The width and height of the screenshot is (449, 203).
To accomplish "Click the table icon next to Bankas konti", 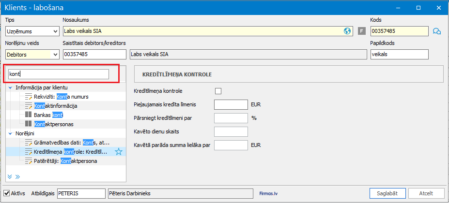I will [x=28, y=115].
